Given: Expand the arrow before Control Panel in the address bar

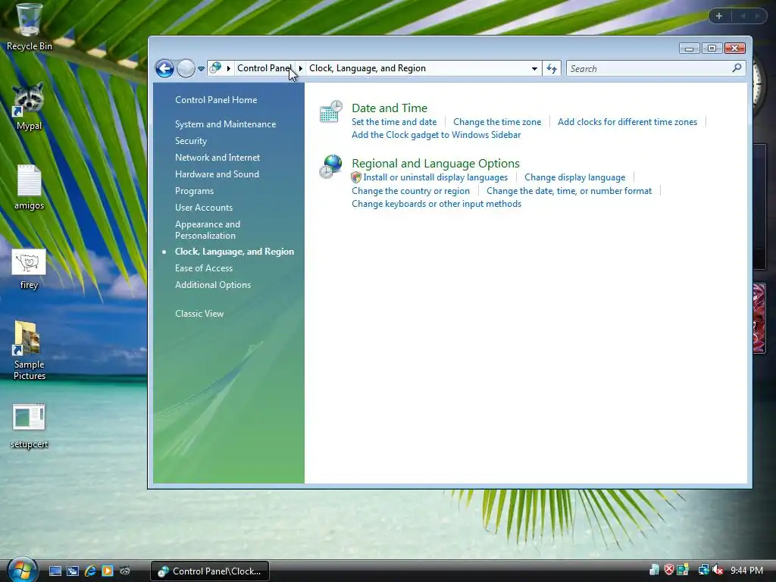Looking at the screenshot, I should click(229, 68).
